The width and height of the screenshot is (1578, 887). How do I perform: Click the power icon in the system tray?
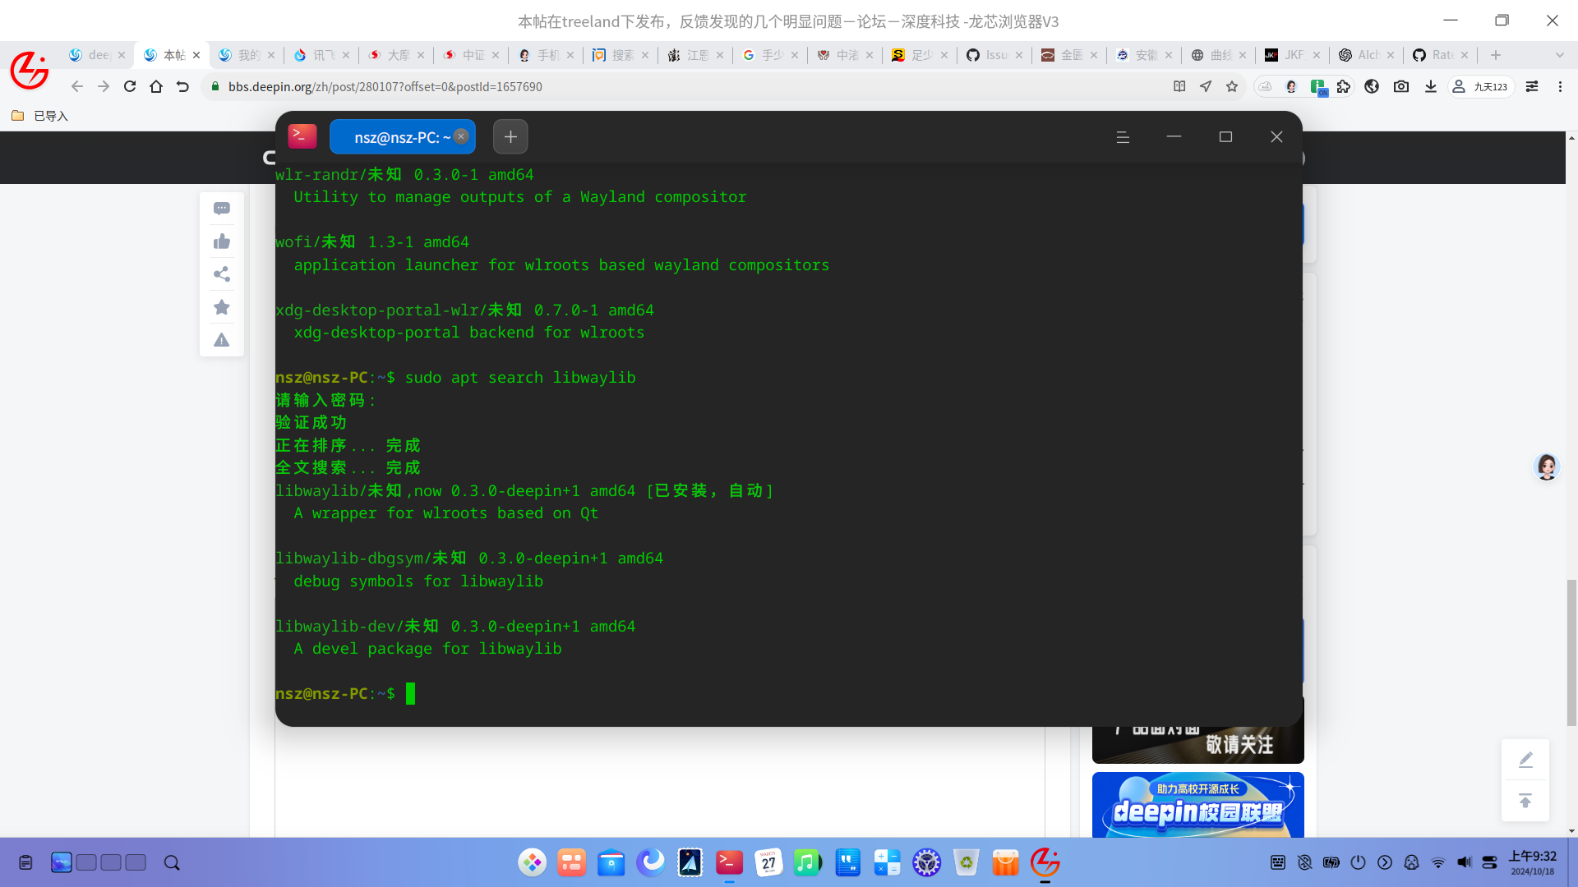[1358, 862]
